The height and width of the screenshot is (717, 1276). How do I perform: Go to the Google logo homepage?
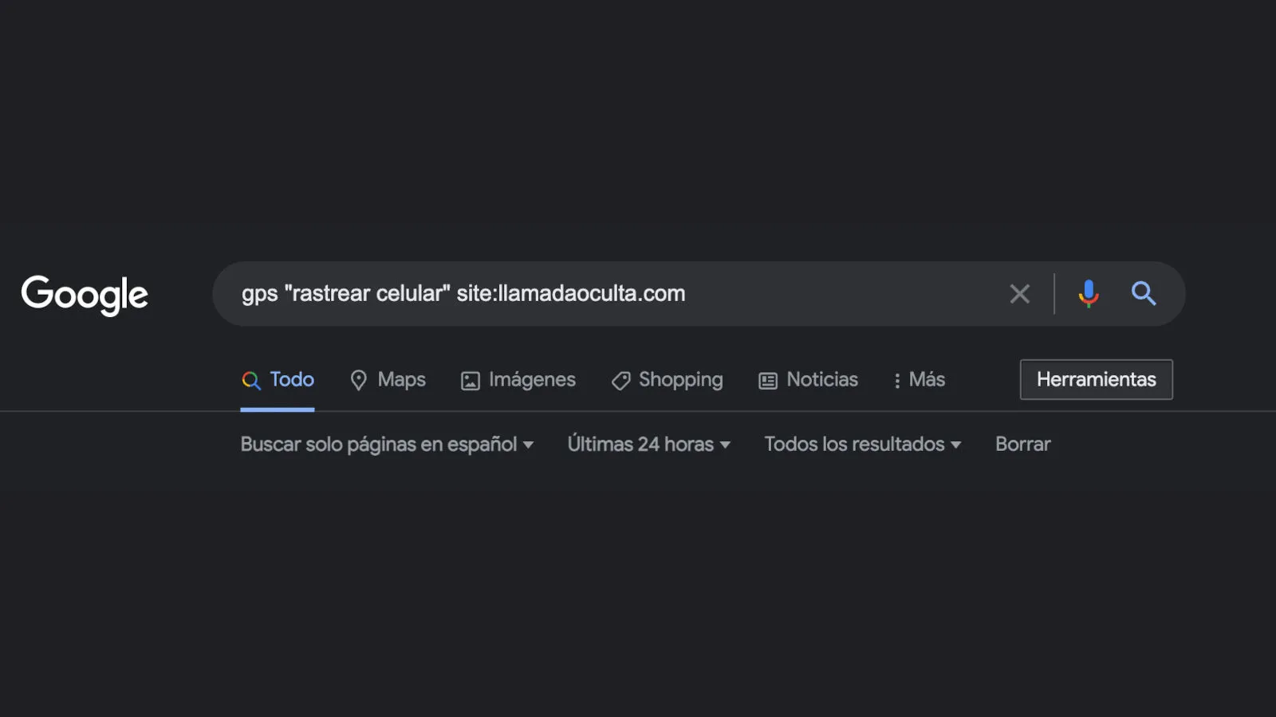pyautogui.click(x=85, y=295)
